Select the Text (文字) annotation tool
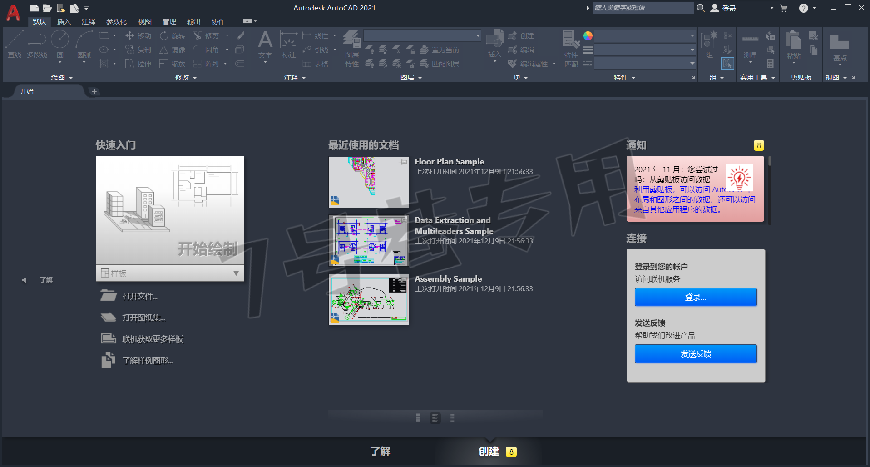This screenshot has height=467, width=870. (265, 45)
